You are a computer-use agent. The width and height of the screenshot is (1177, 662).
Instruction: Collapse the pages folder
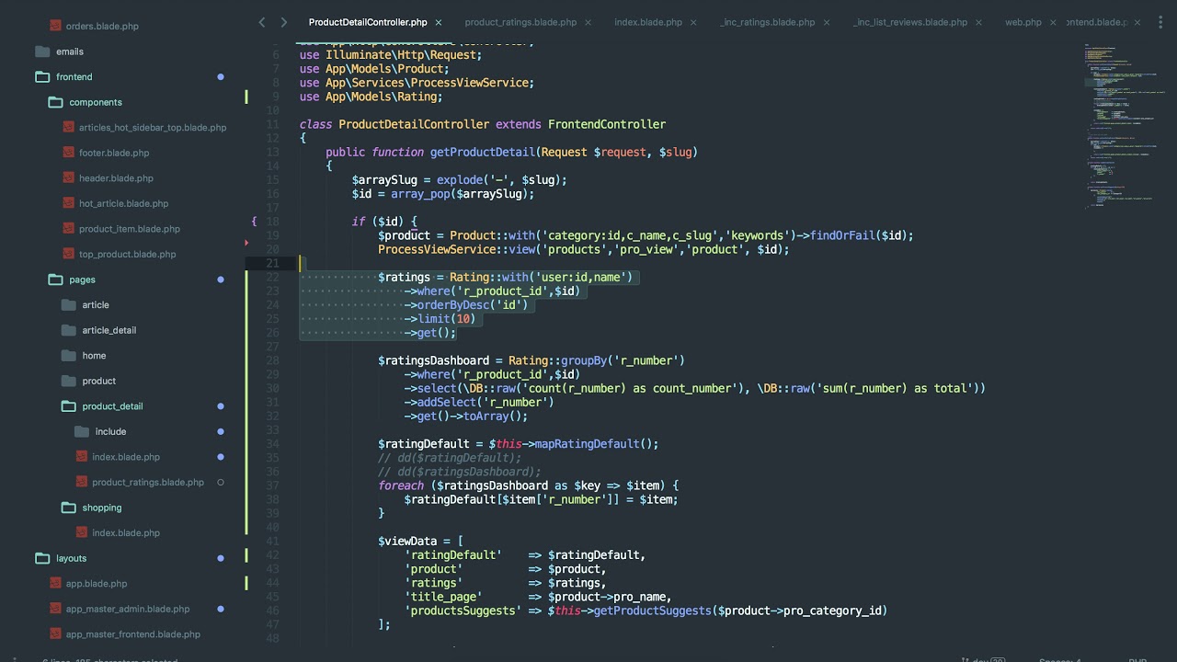[55, 280]
